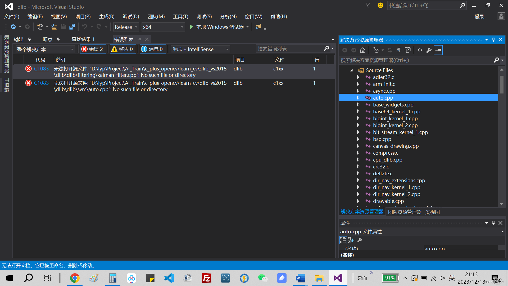The width and height of the screenshot is (508, 286).
Task: Open properties via Solution Explorer wrench icon
Action: [x=429, y=50]
